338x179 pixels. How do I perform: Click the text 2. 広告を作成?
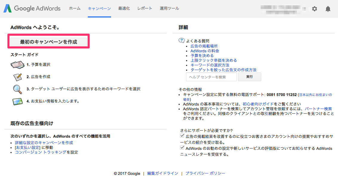click(x=39, y=77)
